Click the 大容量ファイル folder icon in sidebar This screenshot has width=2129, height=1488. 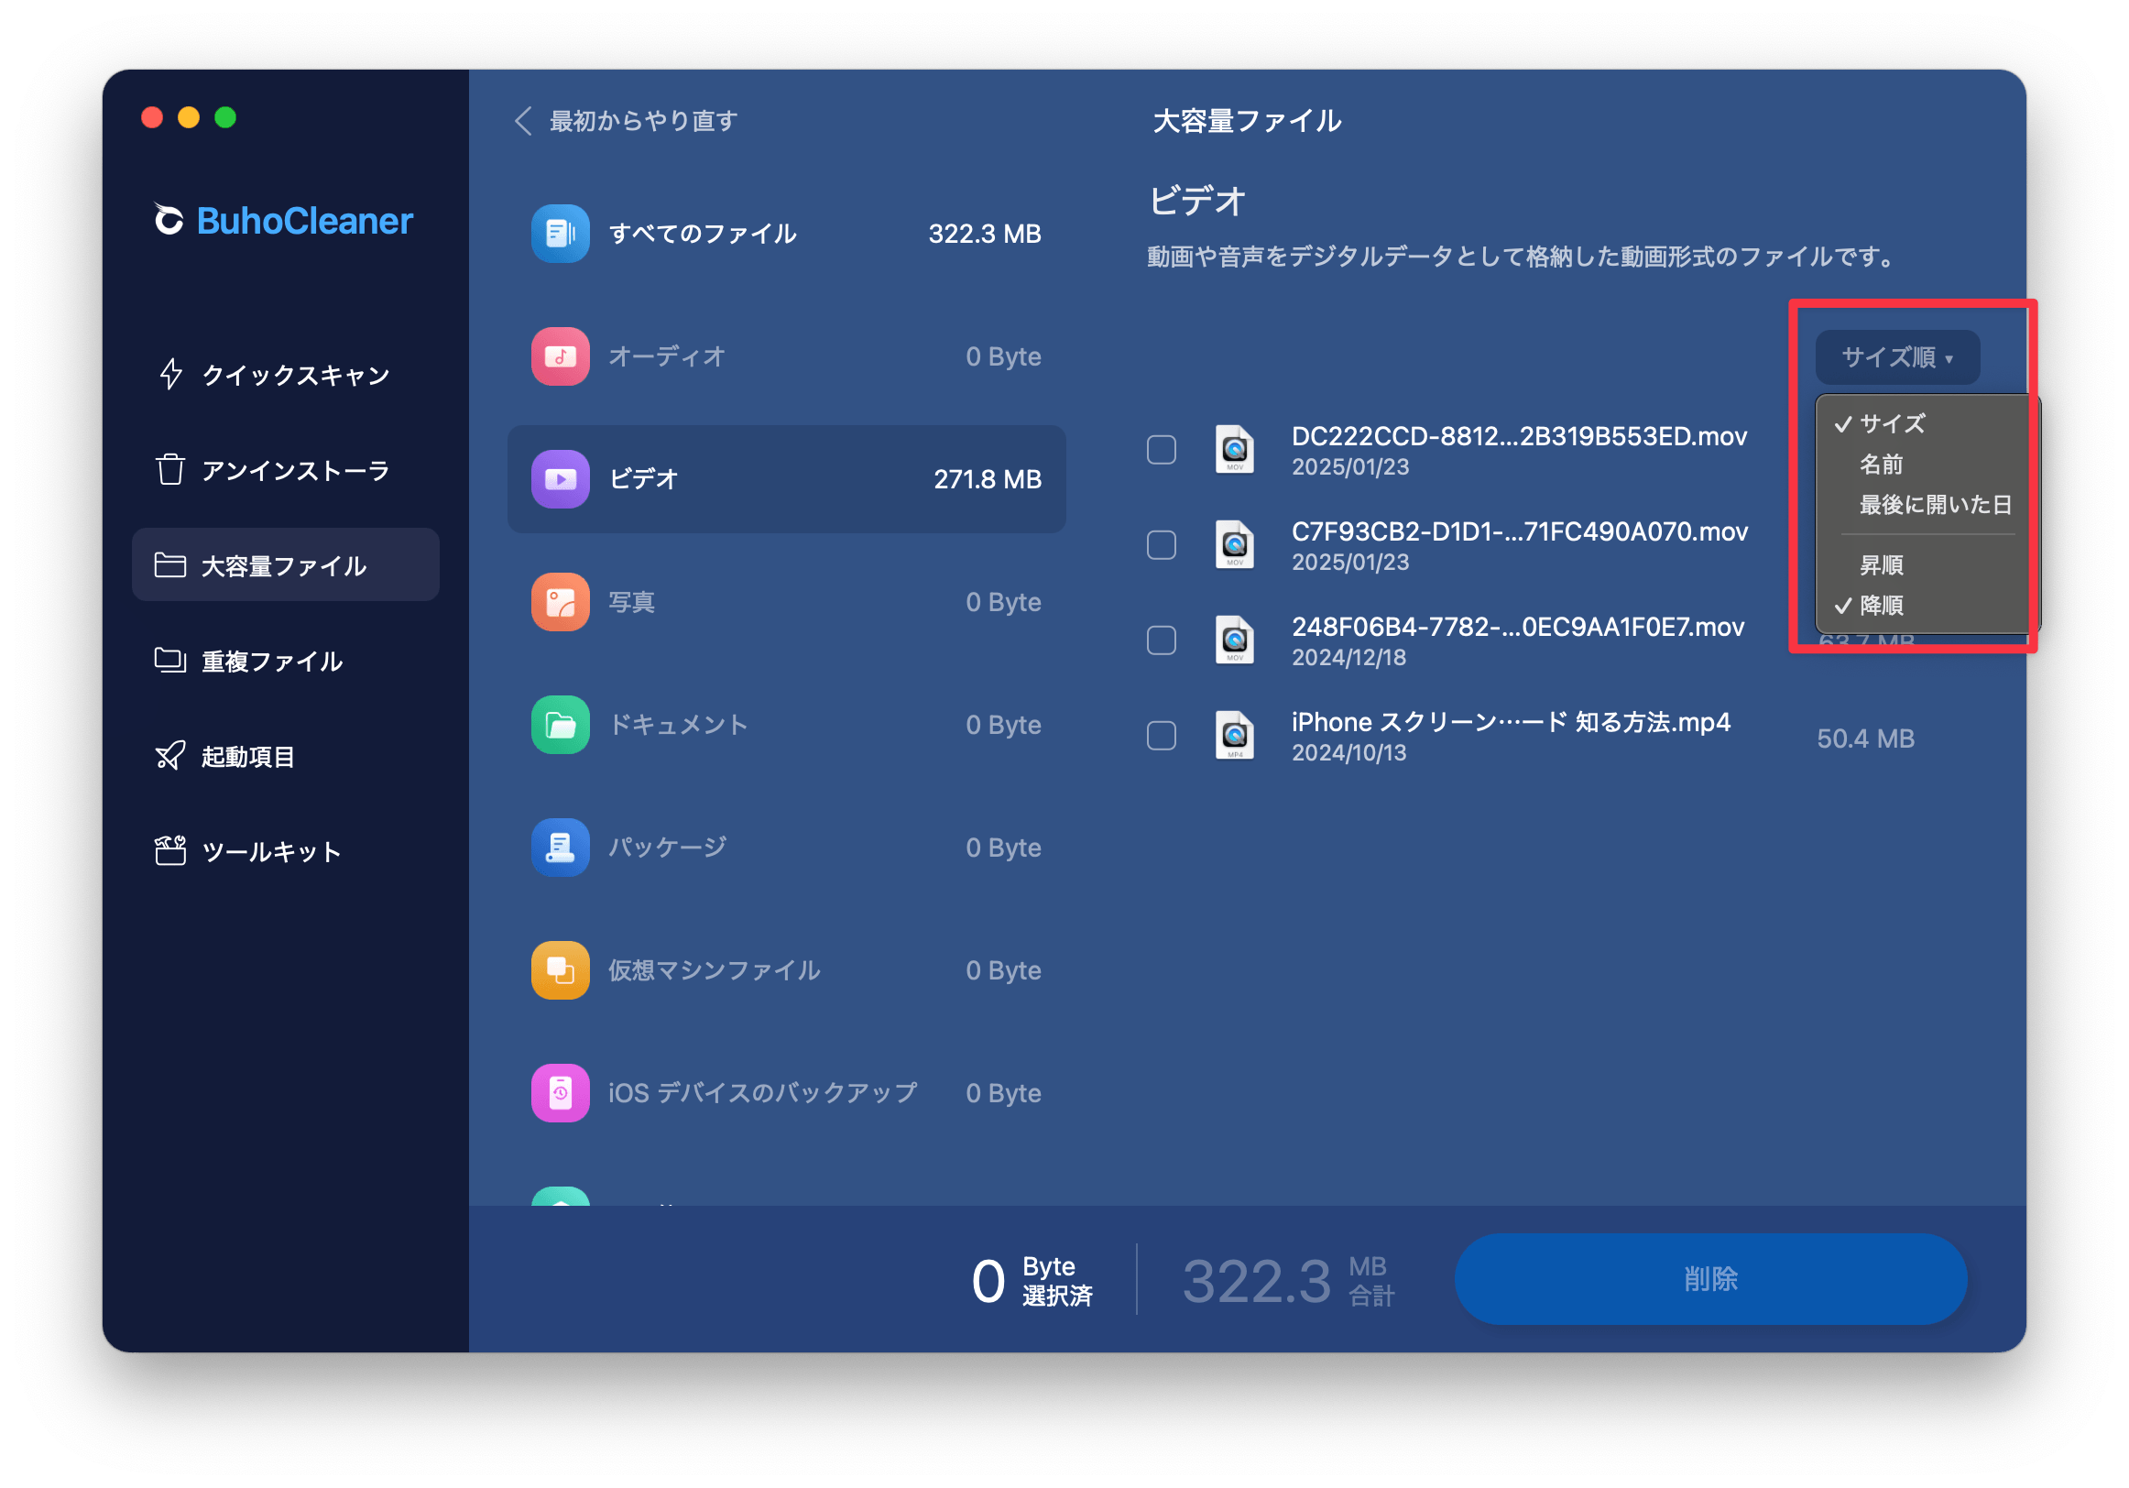tap(170, 565)
